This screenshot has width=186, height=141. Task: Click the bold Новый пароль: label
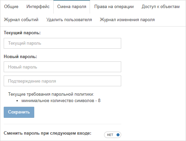point(20,56)
